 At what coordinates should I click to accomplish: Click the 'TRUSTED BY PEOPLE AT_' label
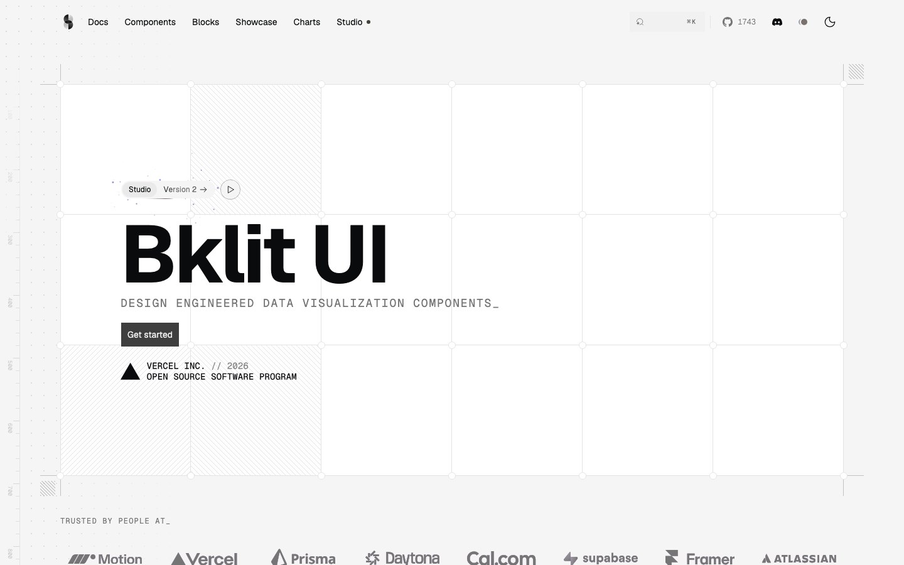(115, 521)
